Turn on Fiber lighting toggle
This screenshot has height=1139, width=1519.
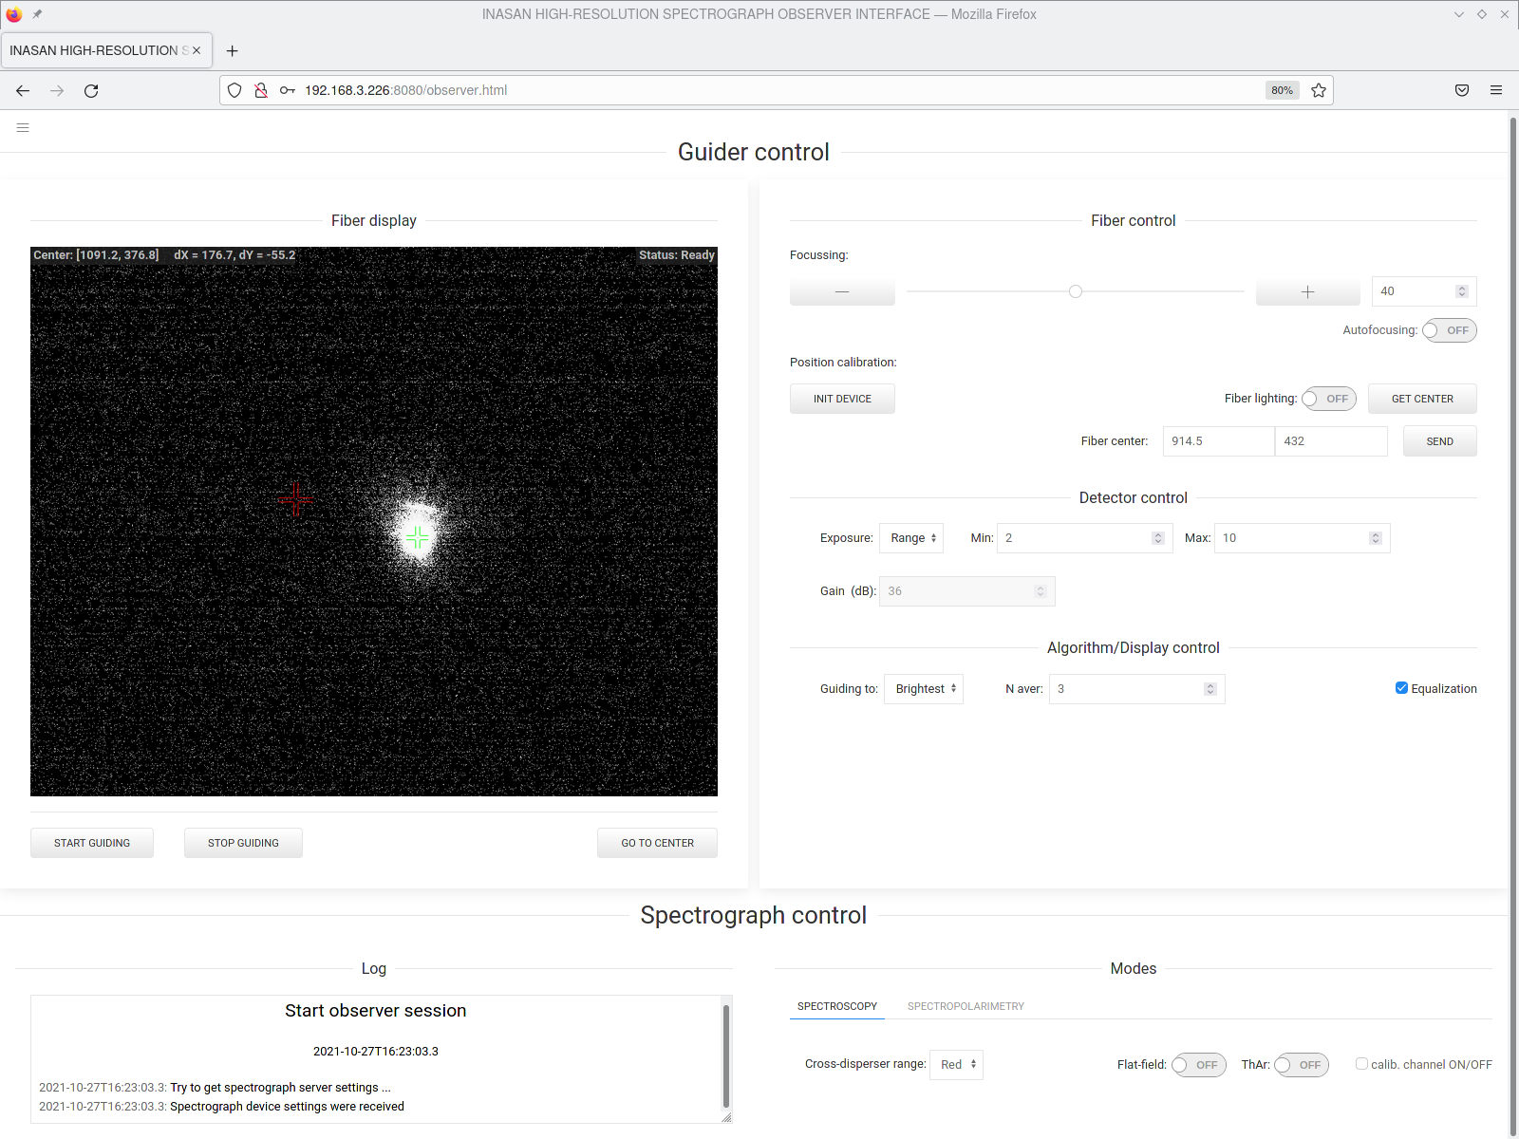click(1327, 399)
